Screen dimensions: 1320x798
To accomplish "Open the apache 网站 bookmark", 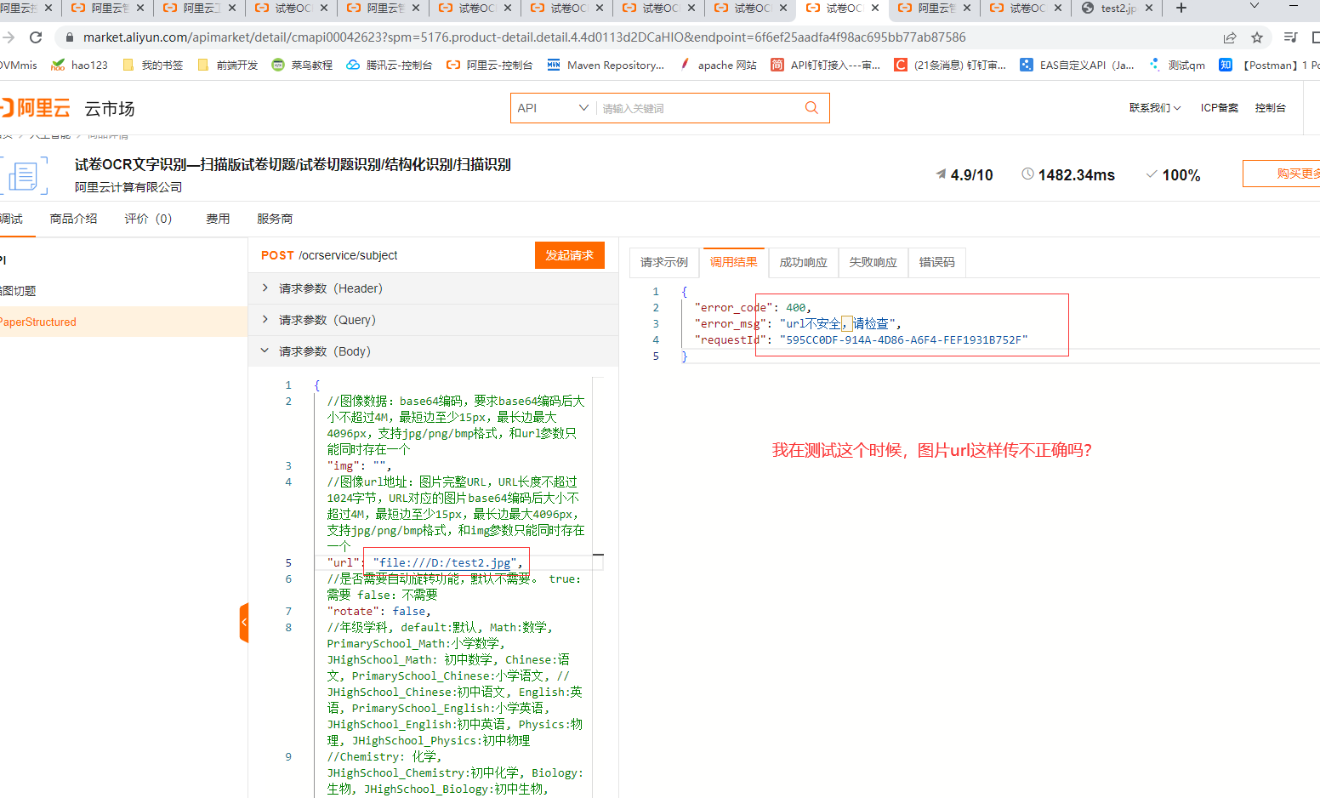I will click(718, 65).
